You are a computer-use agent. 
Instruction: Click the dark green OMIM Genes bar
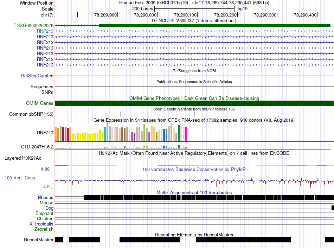pos(194,103)
